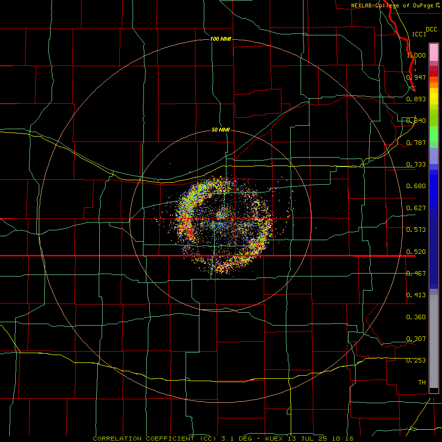The width and height of the screenshot is (442, 442).
Task: Click the 100 NMI range ring label
Action: (x=221, y=39)
